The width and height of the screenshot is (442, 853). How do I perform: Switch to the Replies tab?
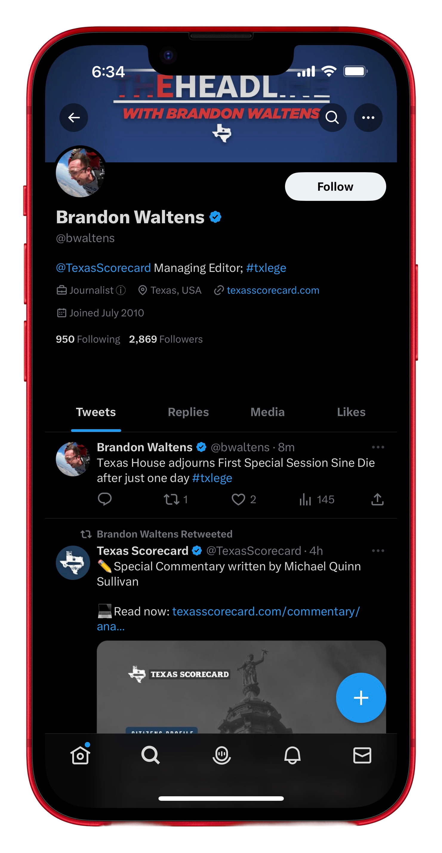coord(188,412)
